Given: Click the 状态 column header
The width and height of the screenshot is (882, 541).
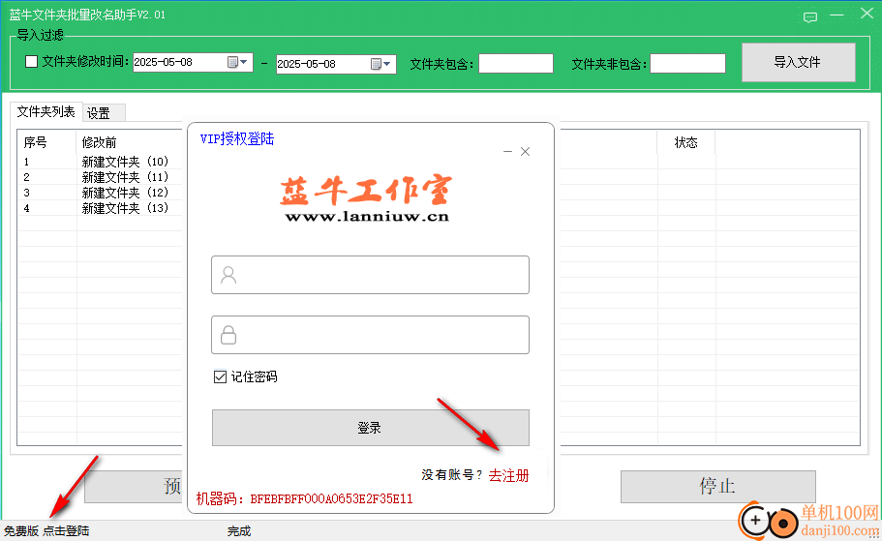Looking at the screenshot, I should [x=685, y=143].
